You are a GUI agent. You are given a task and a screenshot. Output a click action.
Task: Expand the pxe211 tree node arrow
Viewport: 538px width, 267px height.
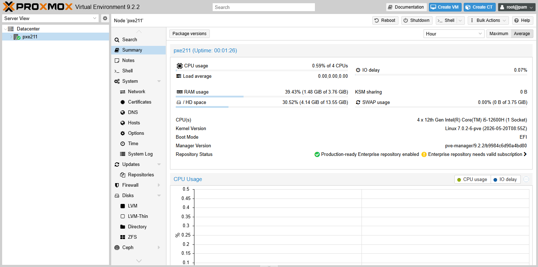[x=11, y=37]
